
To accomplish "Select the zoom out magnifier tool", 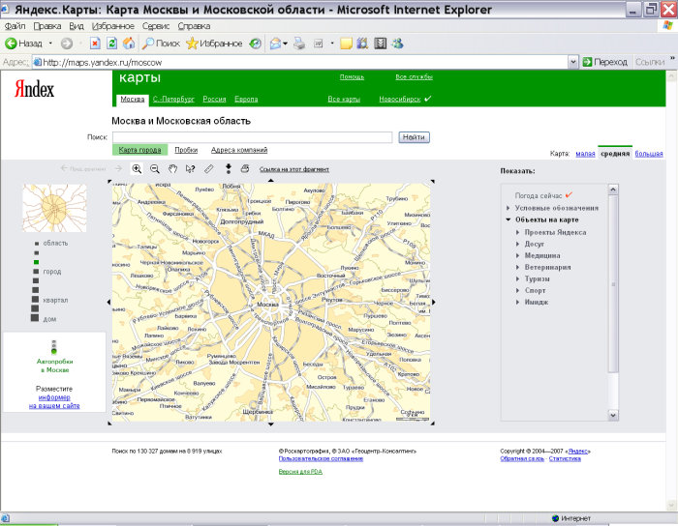I will [154, 169].
